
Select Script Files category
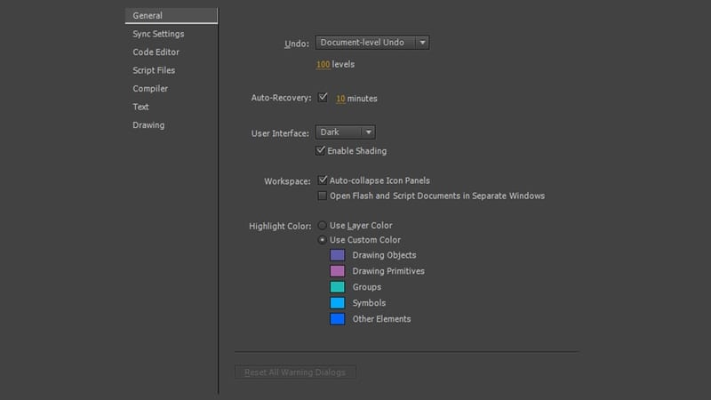(x=154, y=70)
